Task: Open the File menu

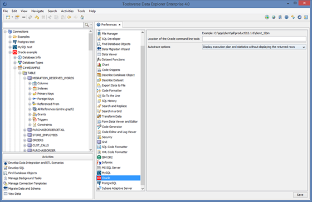Action: tap(6, 11)
